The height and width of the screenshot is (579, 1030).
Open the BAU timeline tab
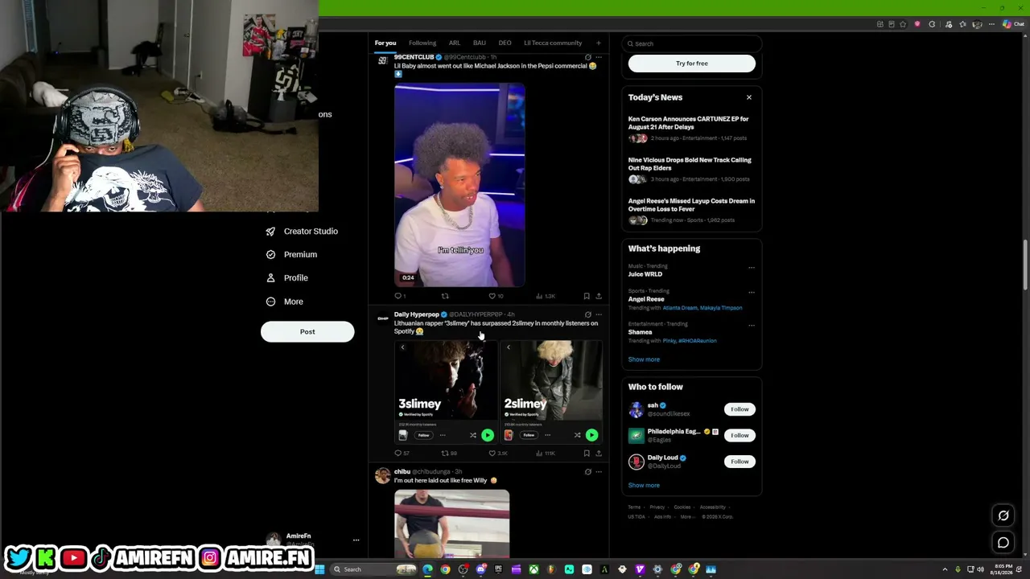tap(480, 43)
